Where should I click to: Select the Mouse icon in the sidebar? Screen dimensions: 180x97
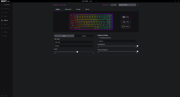coord(2,24)
